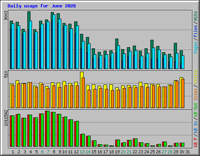Click day 8 on the x-axis

tap(54, 152)
